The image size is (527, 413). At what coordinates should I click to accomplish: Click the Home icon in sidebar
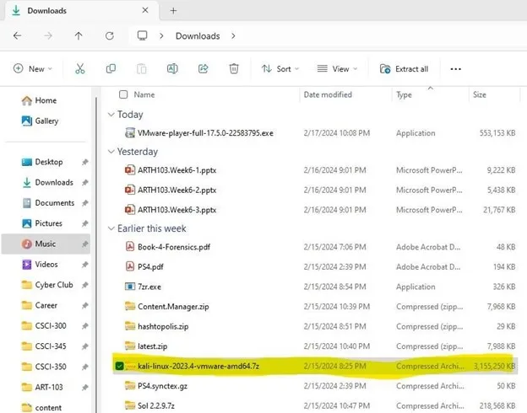[x=26, y=100]
